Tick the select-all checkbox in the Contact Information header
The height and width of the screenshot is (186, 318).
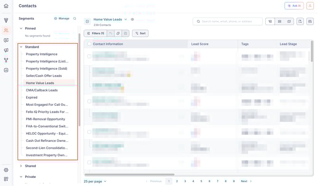click(x=89, y=44)
